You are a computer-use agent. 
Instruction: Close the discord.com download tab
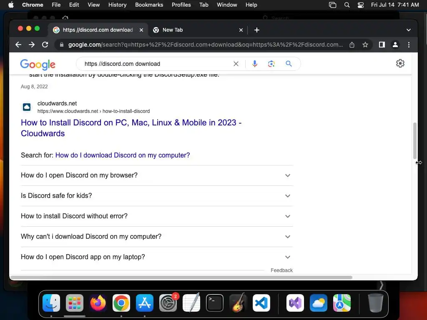click(141, 30)
